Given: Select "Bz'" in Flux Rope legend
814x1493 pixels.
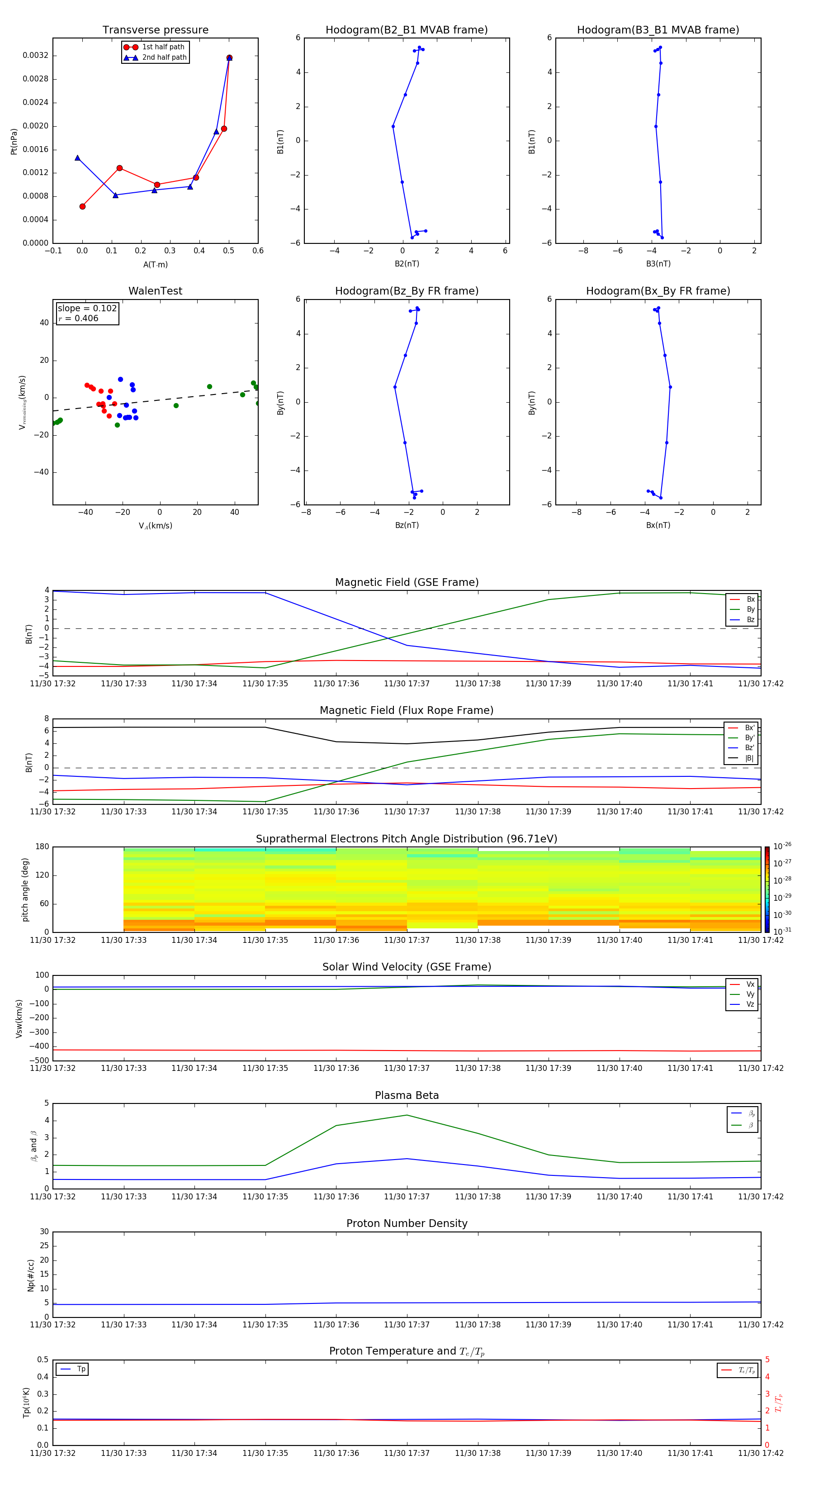Looking at the screenshot, I should click(x=741, y=748).
